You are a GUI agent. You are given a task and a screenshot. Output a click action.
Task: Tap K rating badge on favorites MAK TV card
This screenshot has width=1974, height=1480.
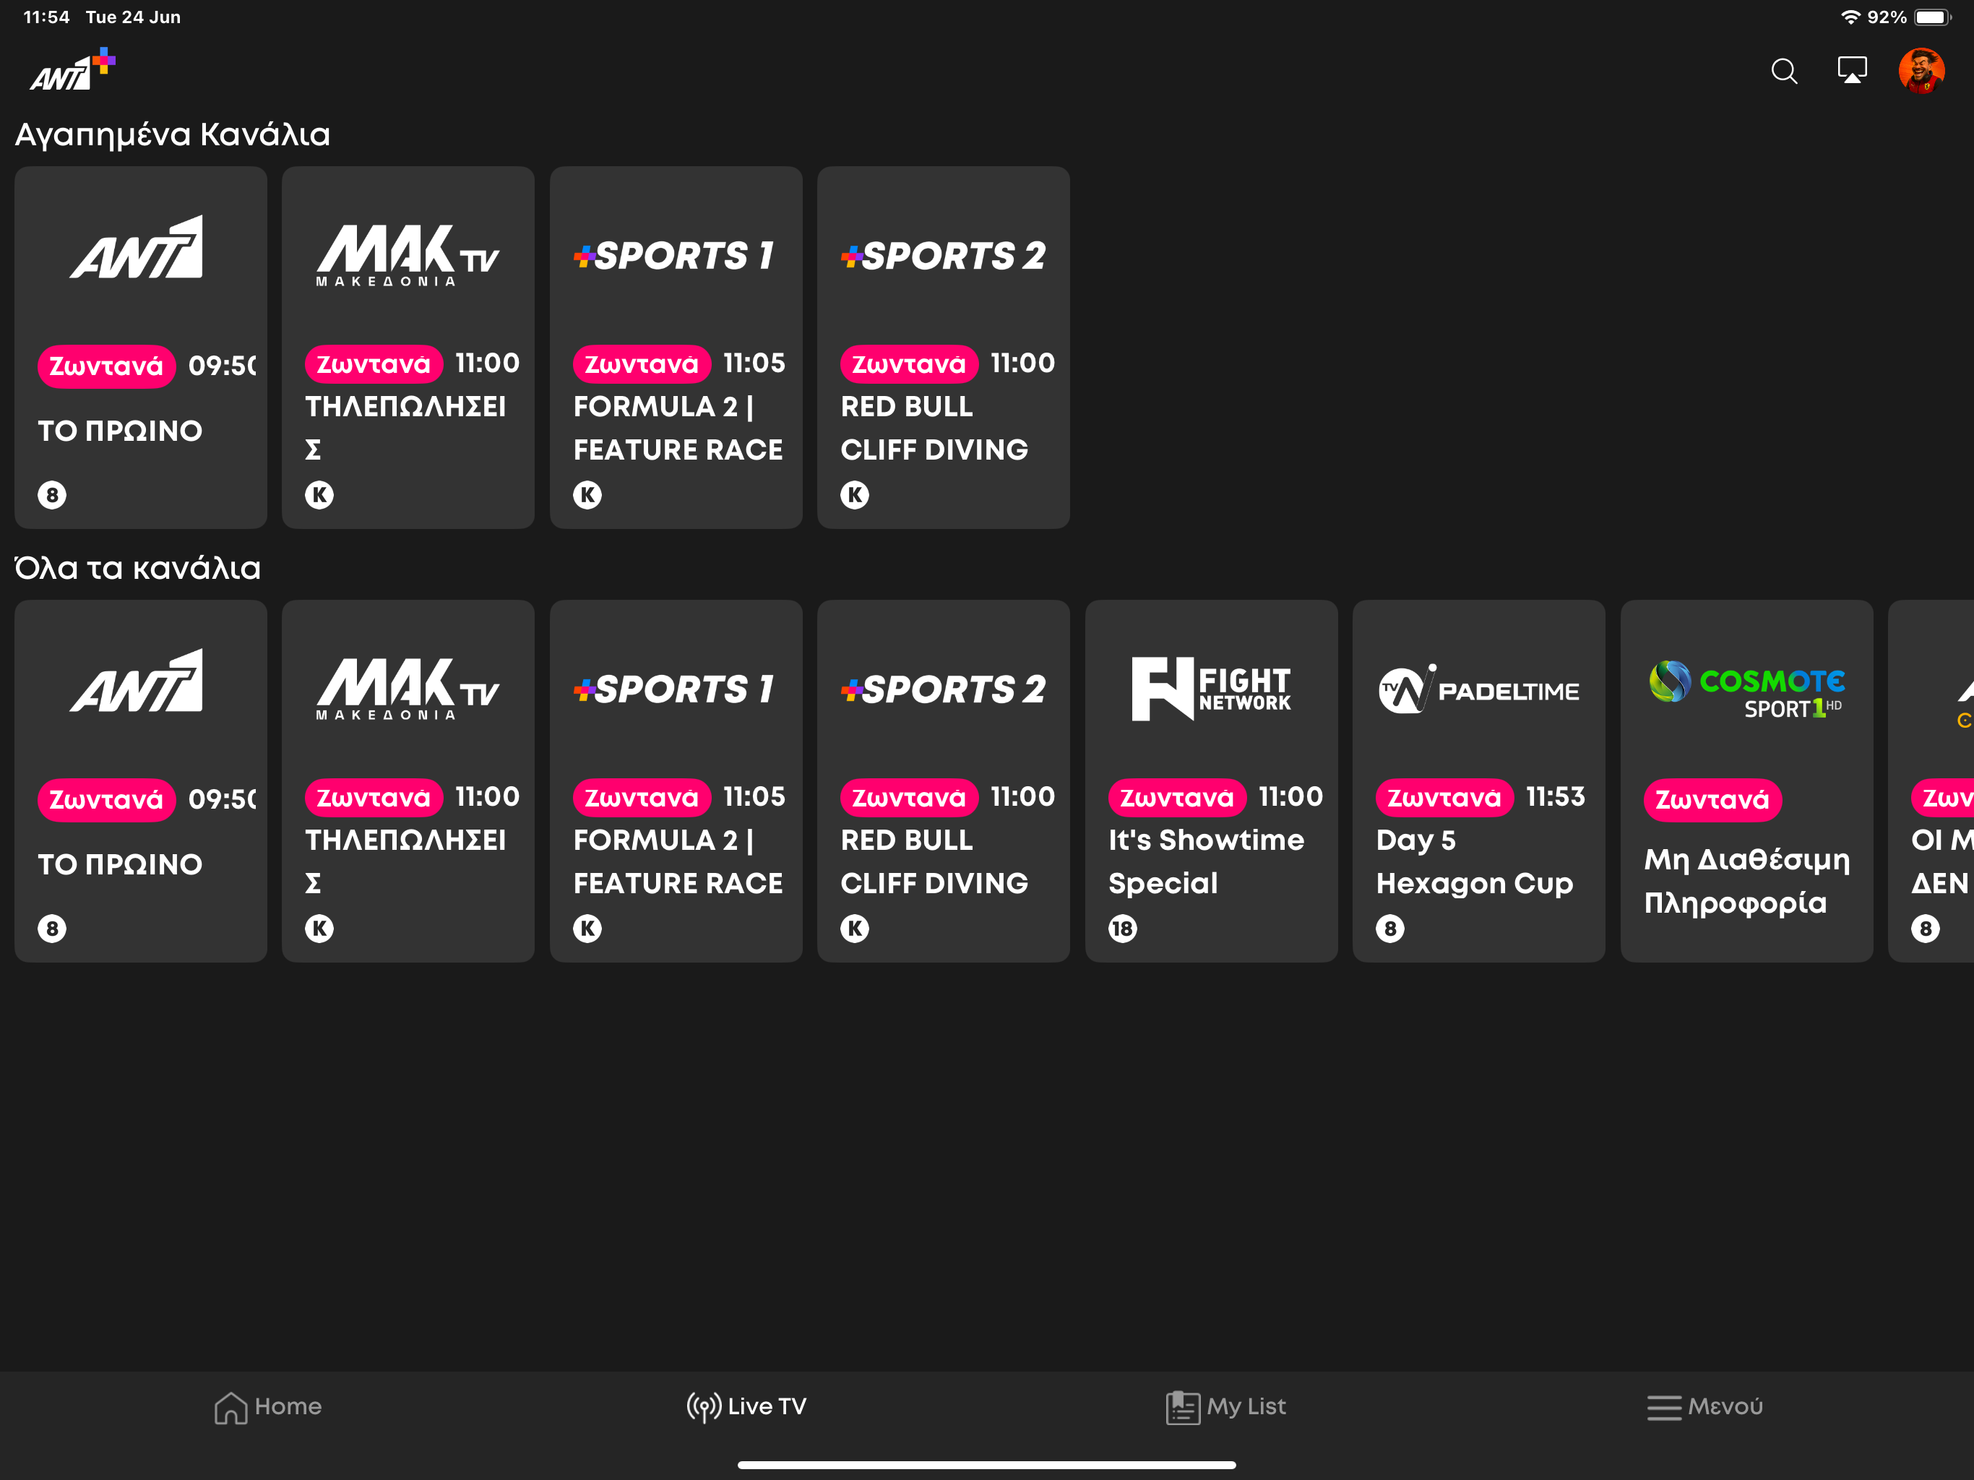(x=319, y=494)
